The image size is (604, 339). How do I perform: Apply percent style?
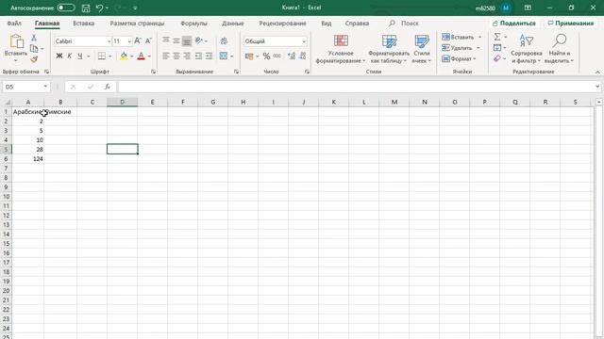pos(266,56)
